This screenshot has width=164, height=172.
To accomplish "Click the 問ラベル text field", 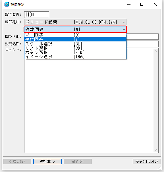I will 142,36.
